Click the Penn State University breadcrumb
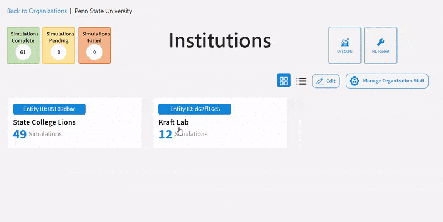The image size is (443, 222). tap(104, 11)
